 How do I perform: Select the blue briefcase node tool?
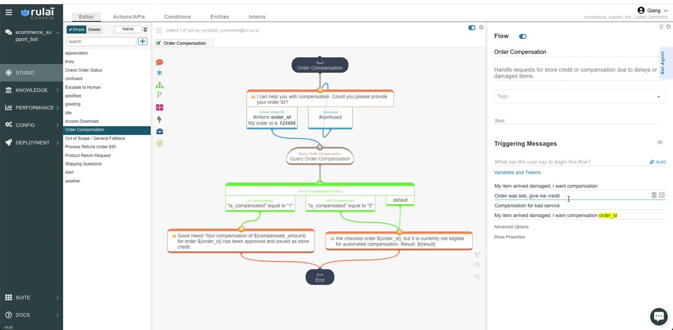159,131
